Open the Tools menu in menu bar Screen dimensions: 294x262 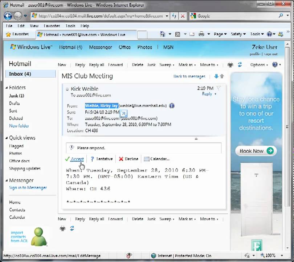pyautogui.click(x=70, y=26)
